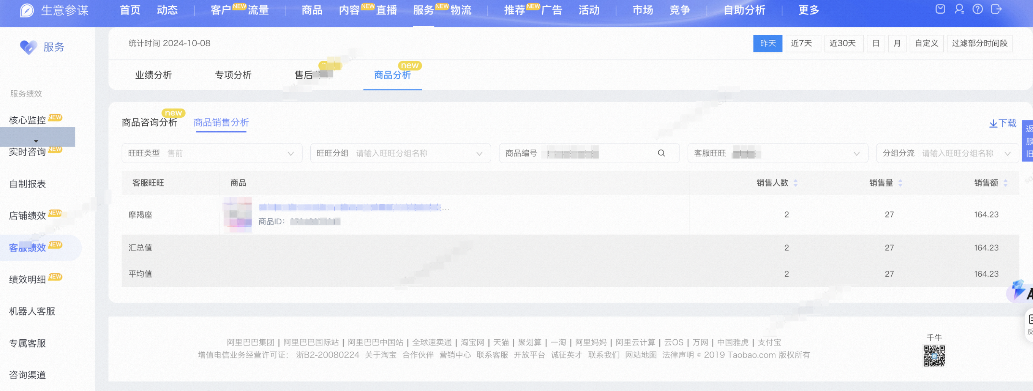
Task: Open 自助分析 in top navigation
Action: [744, 10]
